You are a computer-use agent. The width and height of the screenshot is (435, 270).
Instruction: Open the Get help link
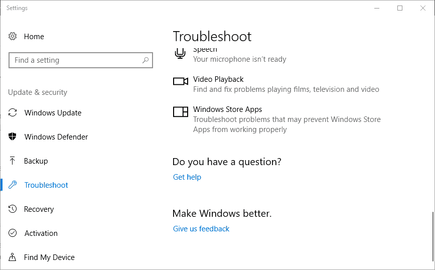[x=187, y=177]
